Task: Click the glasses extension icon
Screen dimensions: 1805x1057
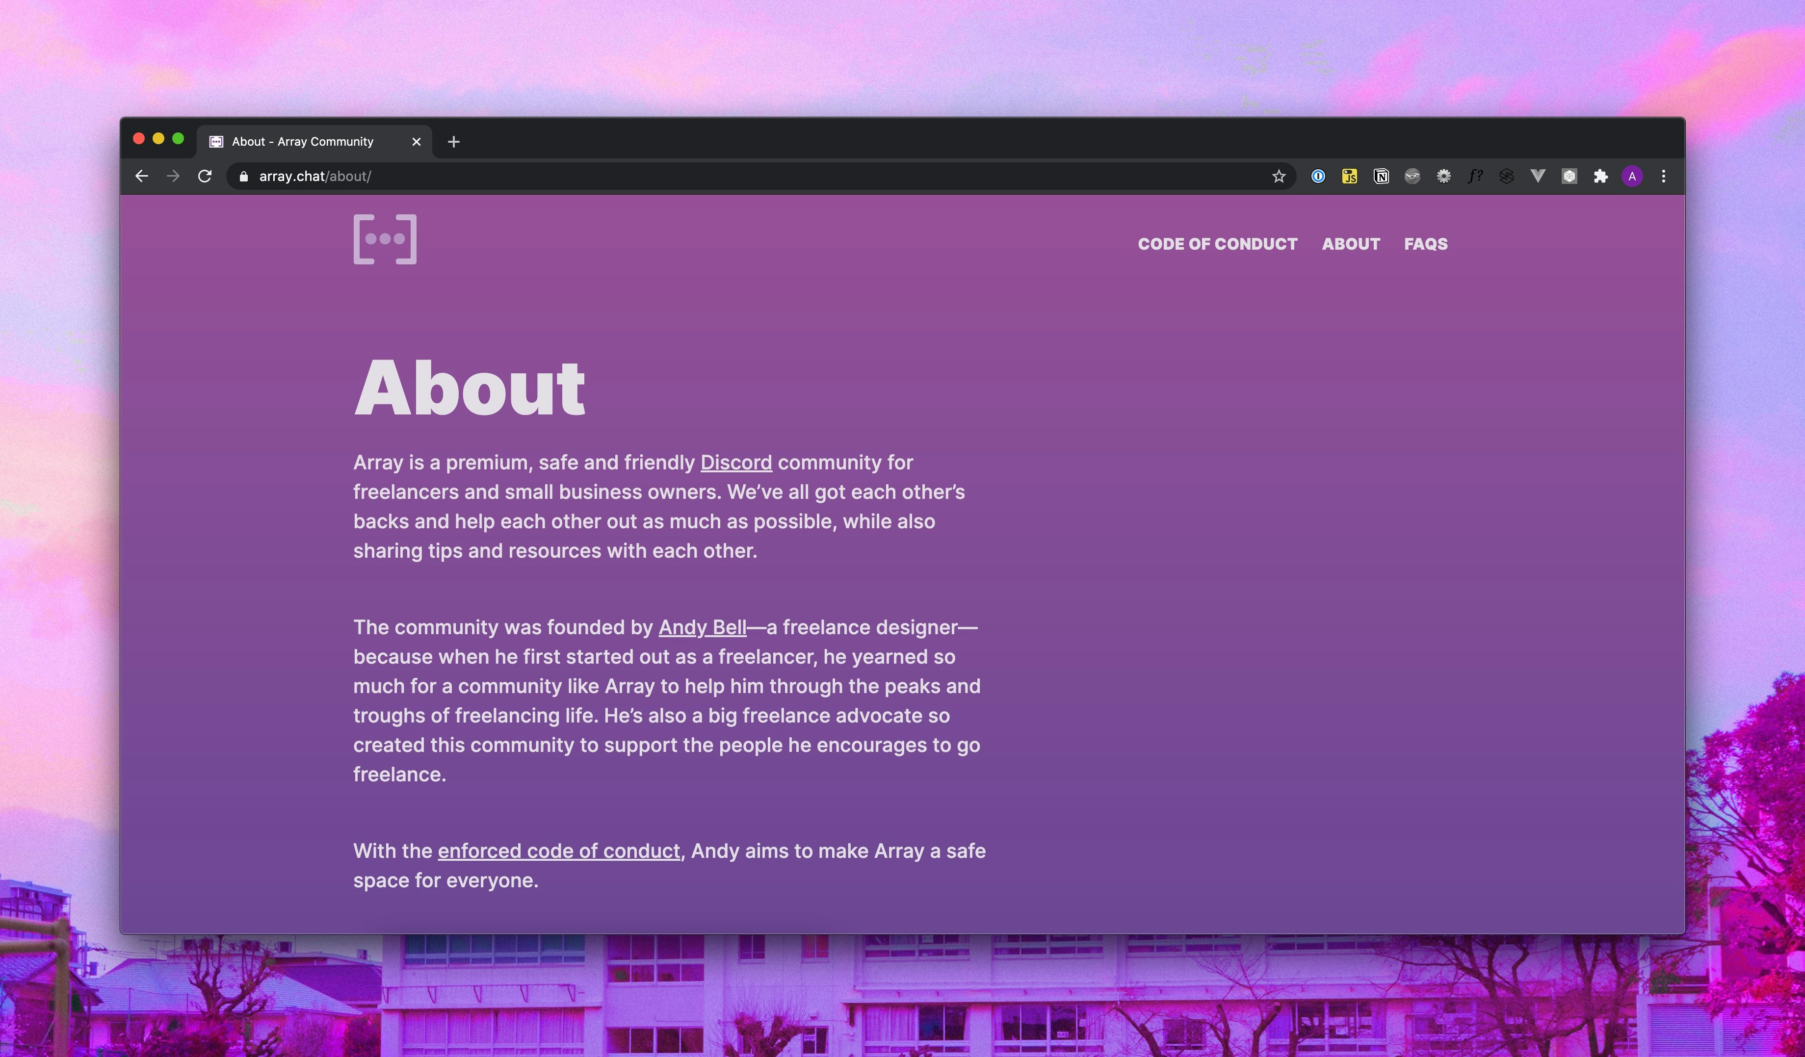Action: [1413, 176]
